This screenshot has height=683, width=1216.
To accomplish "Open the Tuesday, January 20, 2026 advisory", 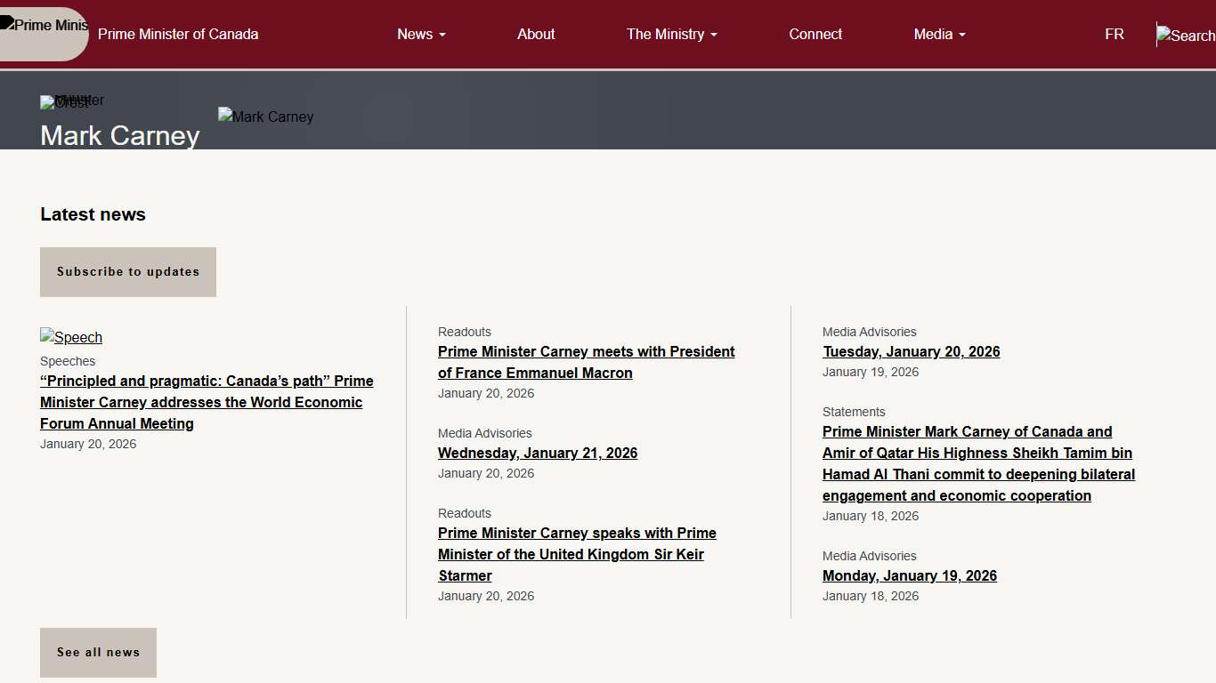I will (911, 351).
